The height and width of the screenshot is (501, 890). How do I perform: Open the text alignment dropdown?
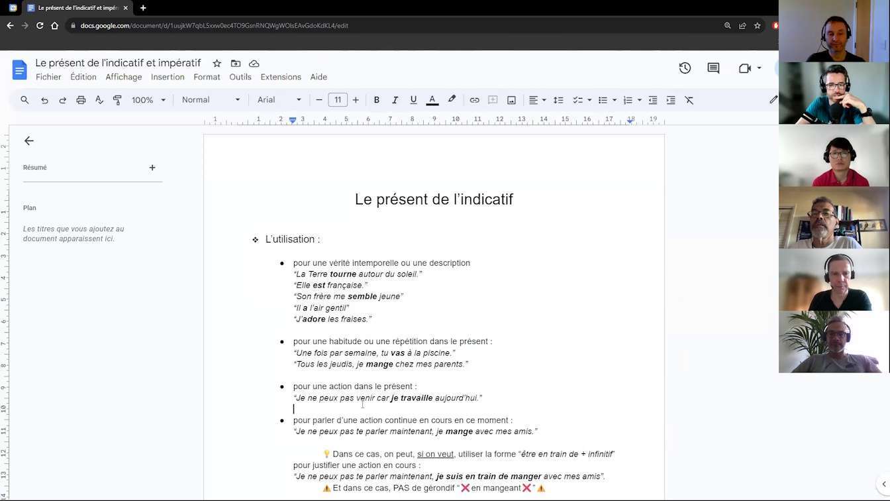point(537,100)
